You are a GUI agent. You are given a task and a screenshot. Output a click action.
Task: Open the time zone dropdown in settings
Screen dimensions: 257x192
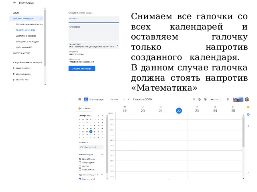[94, 45]
